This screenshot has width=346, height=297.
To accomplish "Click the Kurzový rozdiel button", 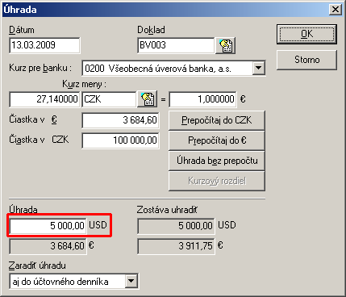I will (x=217, y=181).
